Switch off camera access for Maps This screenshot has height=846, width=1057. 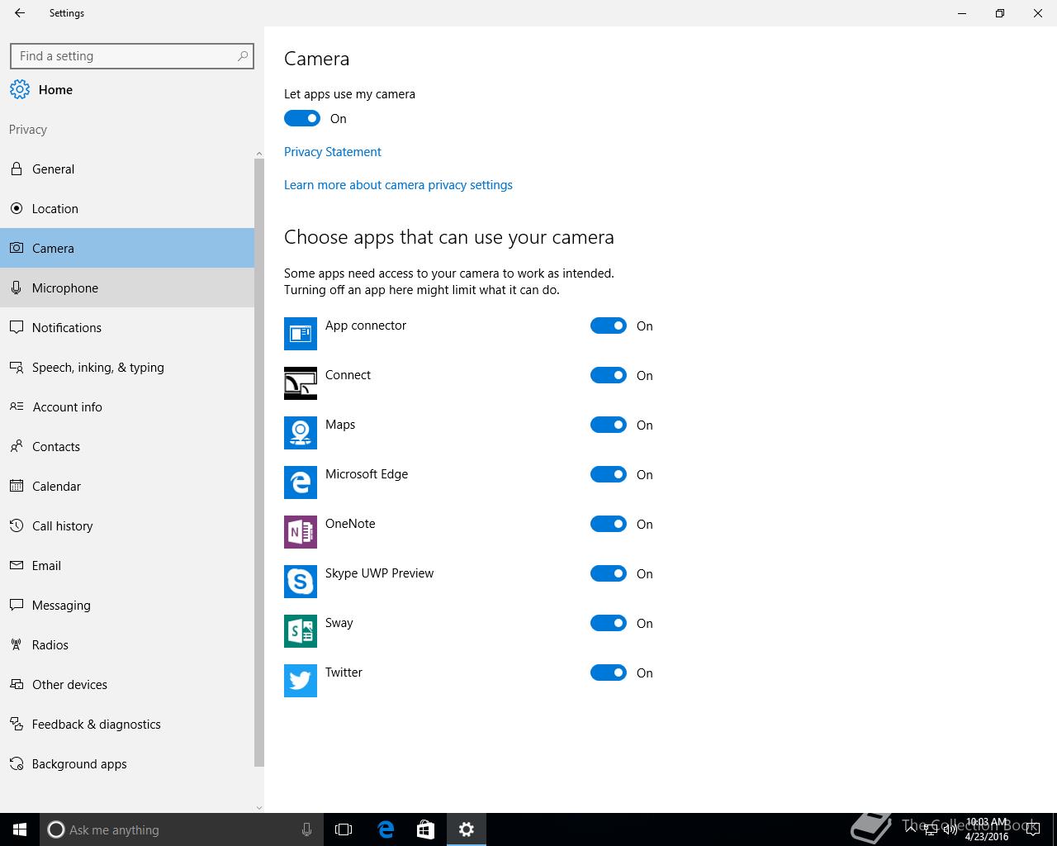[x=609, y=425]
